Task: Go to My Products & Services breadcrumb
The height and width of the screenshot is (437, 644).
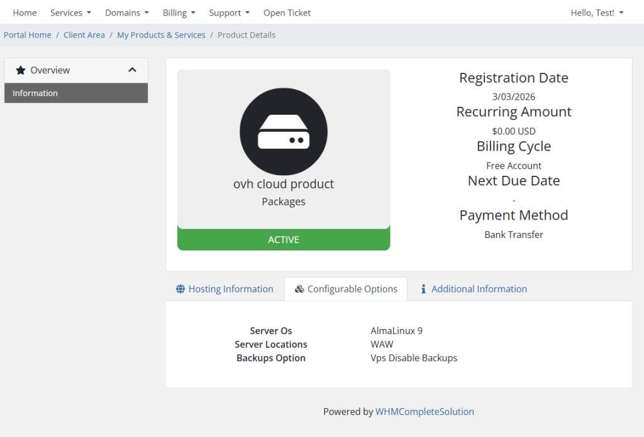Action: coord(161,35)
